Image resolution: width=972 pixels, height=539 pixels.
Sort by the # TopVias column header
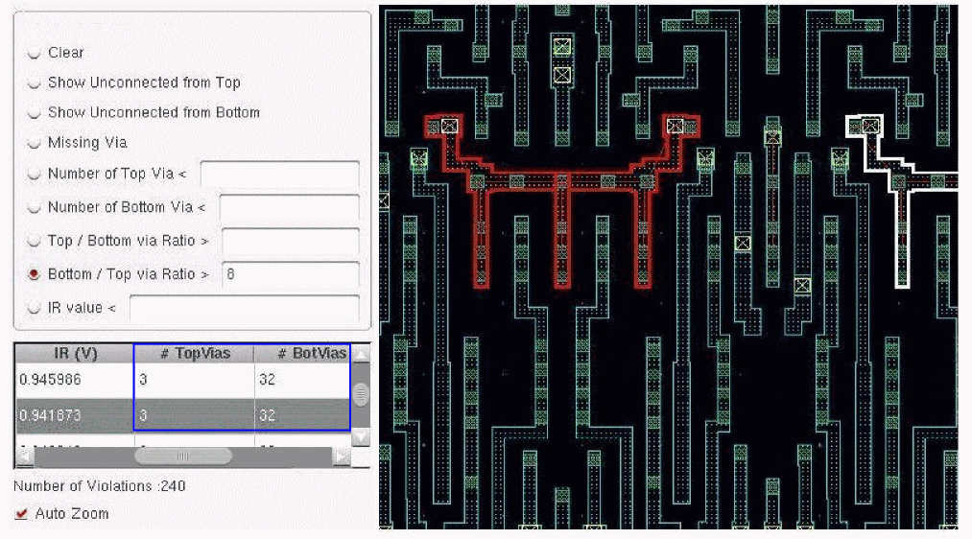[194, 354]
